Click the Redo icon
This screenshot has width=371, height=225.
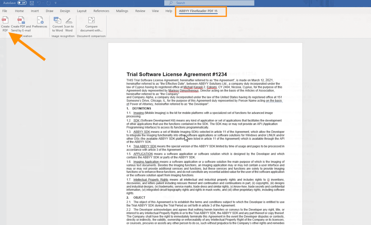coord(48,3)
